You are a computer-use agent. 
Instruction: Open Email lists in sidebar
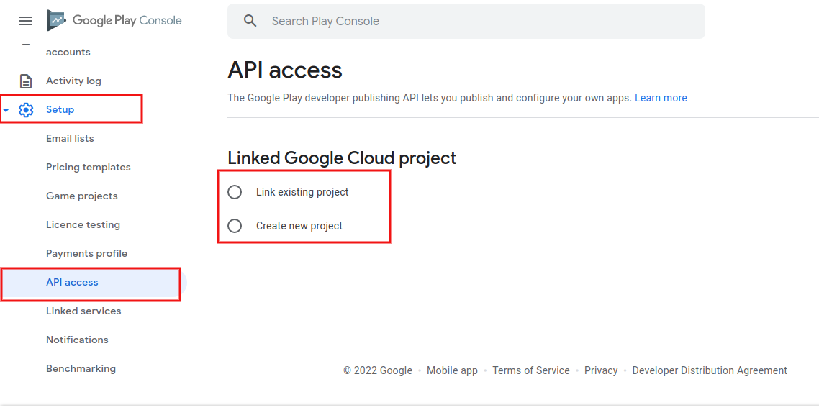(x=70, y=138)
